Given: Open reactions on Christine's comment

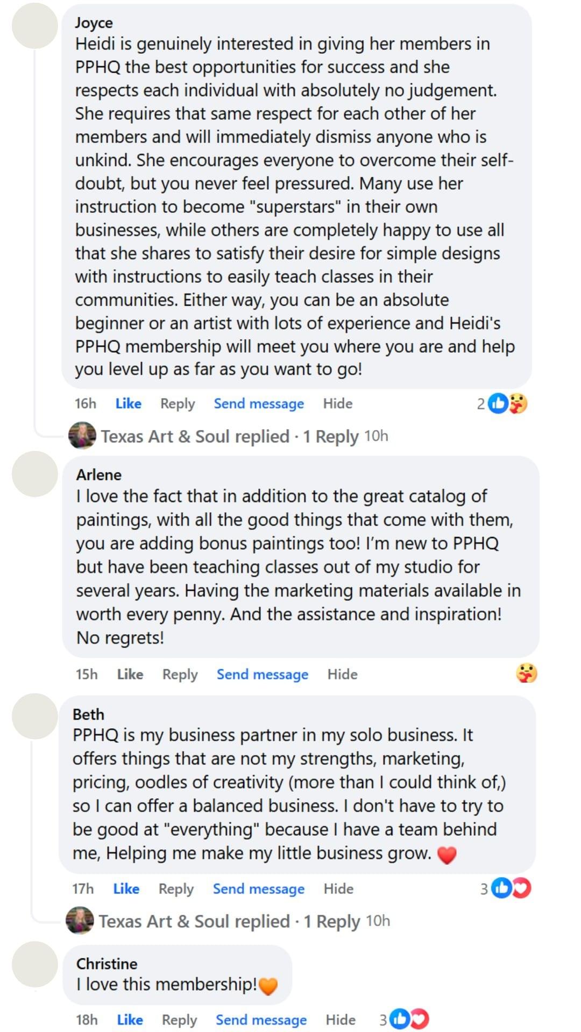Looking at the screenshot, I should tap(405, 1019).
